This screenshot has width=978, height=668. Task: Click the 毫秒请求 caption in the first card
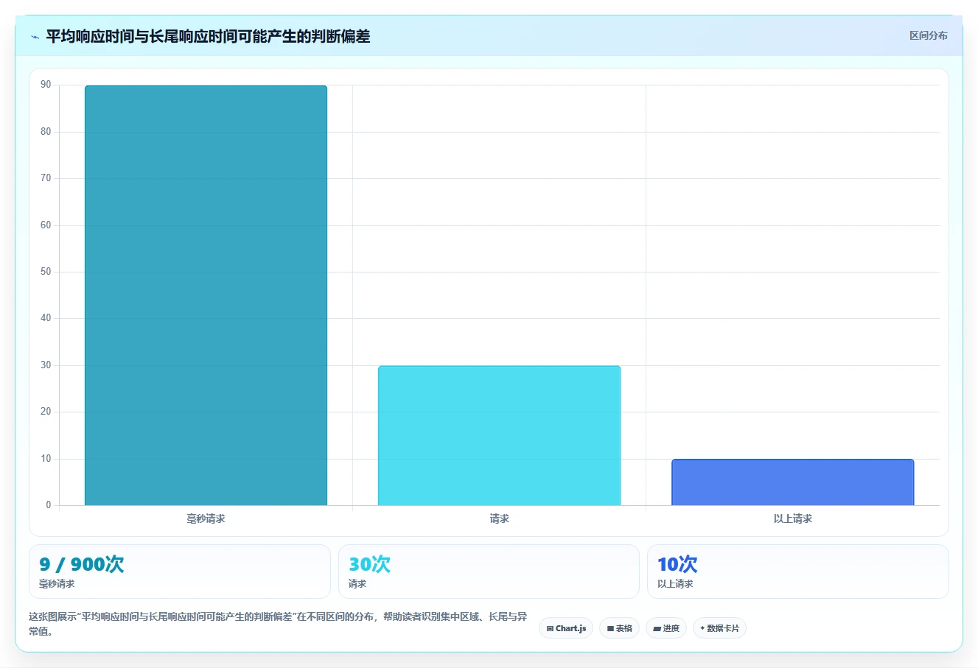coord(57,584)
